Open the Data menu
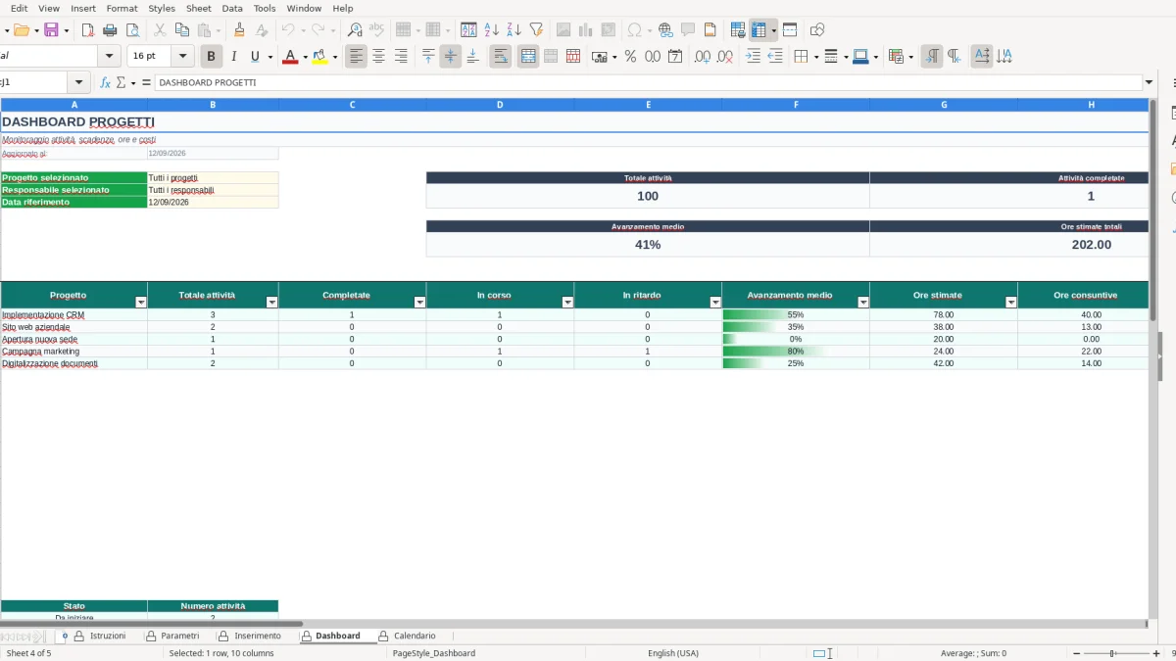The width and height of the screenshot is (1176, 661). point(232,8)
